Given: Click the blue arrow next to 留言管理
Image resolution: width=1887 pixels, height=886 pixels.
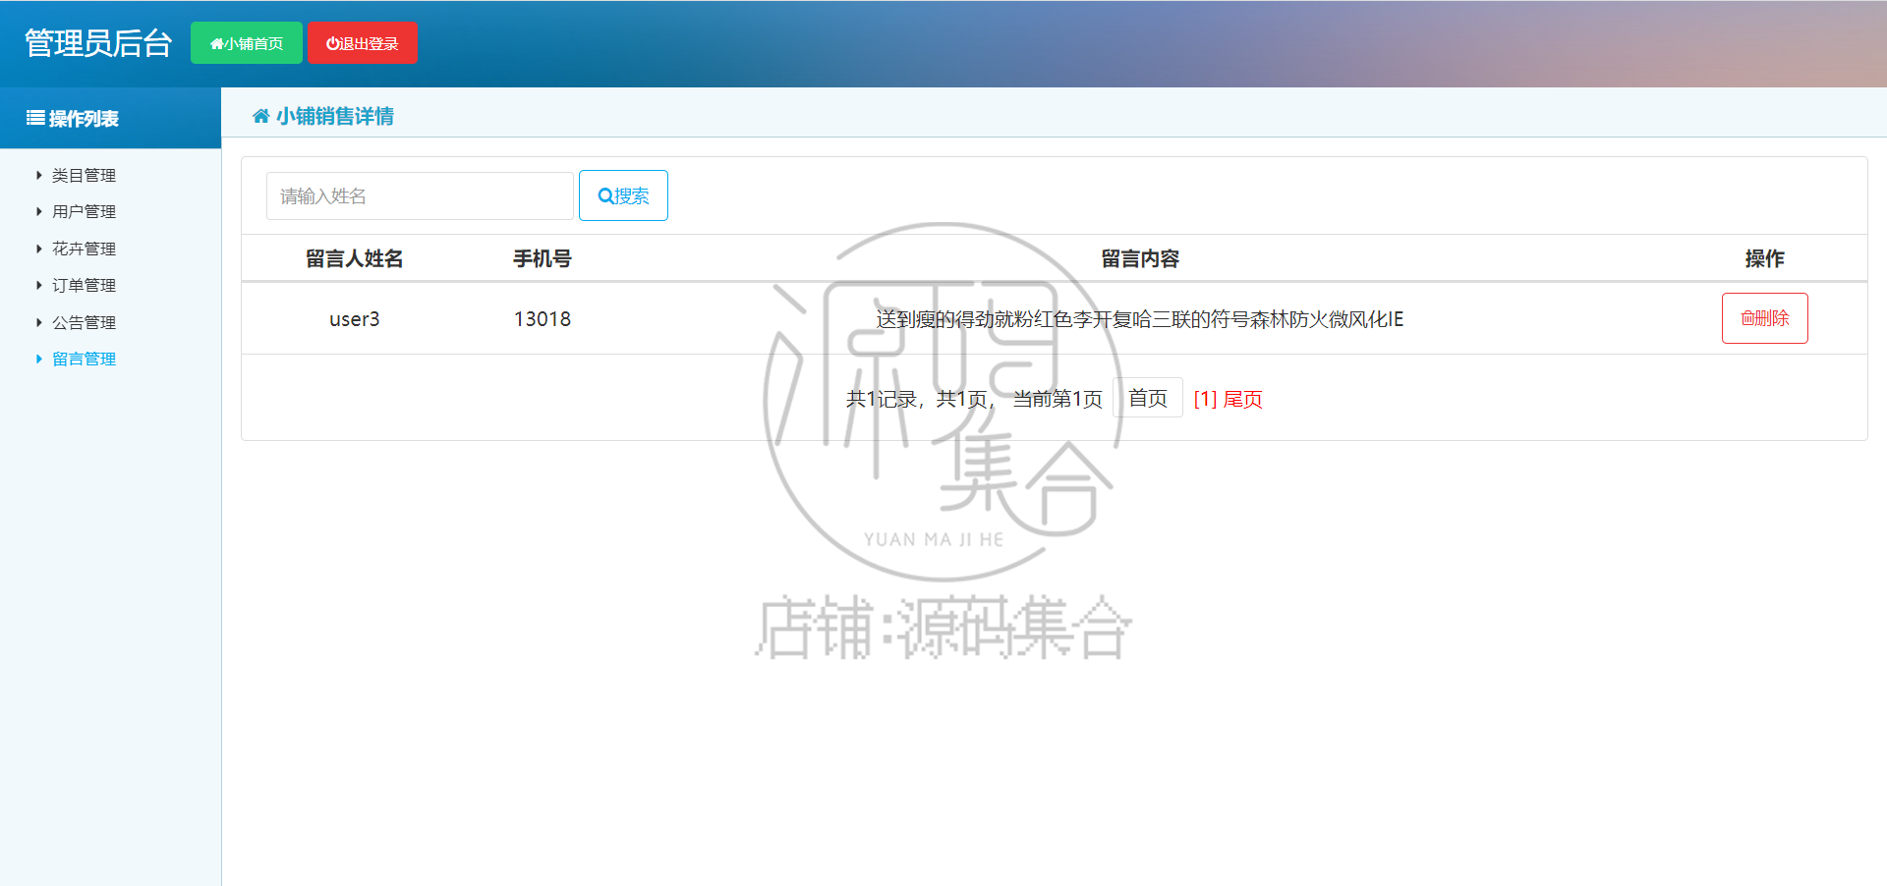Looking at the screenshot, I should [x=39, y=359].
